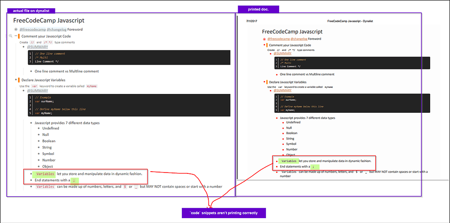
Task: Click bullet of 'Javascript provides 7 different data types' in Dynalist
Action: pyautogui.click(x=31, y=122)
